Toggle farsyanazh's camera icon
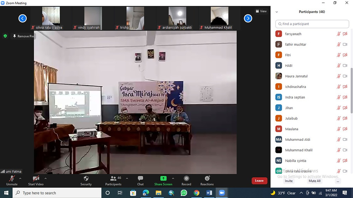Screen dimensions: 353x198 (x=345, y=34)
